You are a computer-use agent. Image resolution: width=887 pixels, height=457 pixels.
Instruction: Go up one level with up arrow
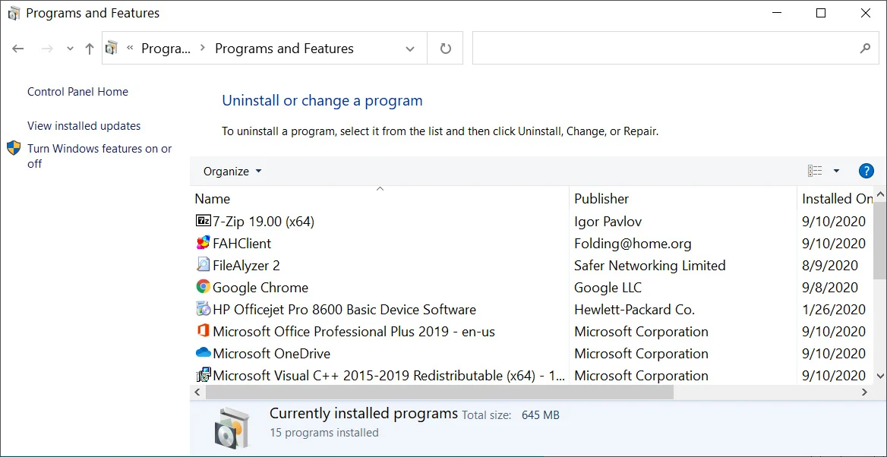(x=90, y=49)
